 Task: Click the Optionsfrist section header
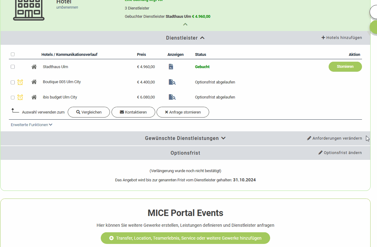coord(185,153)
